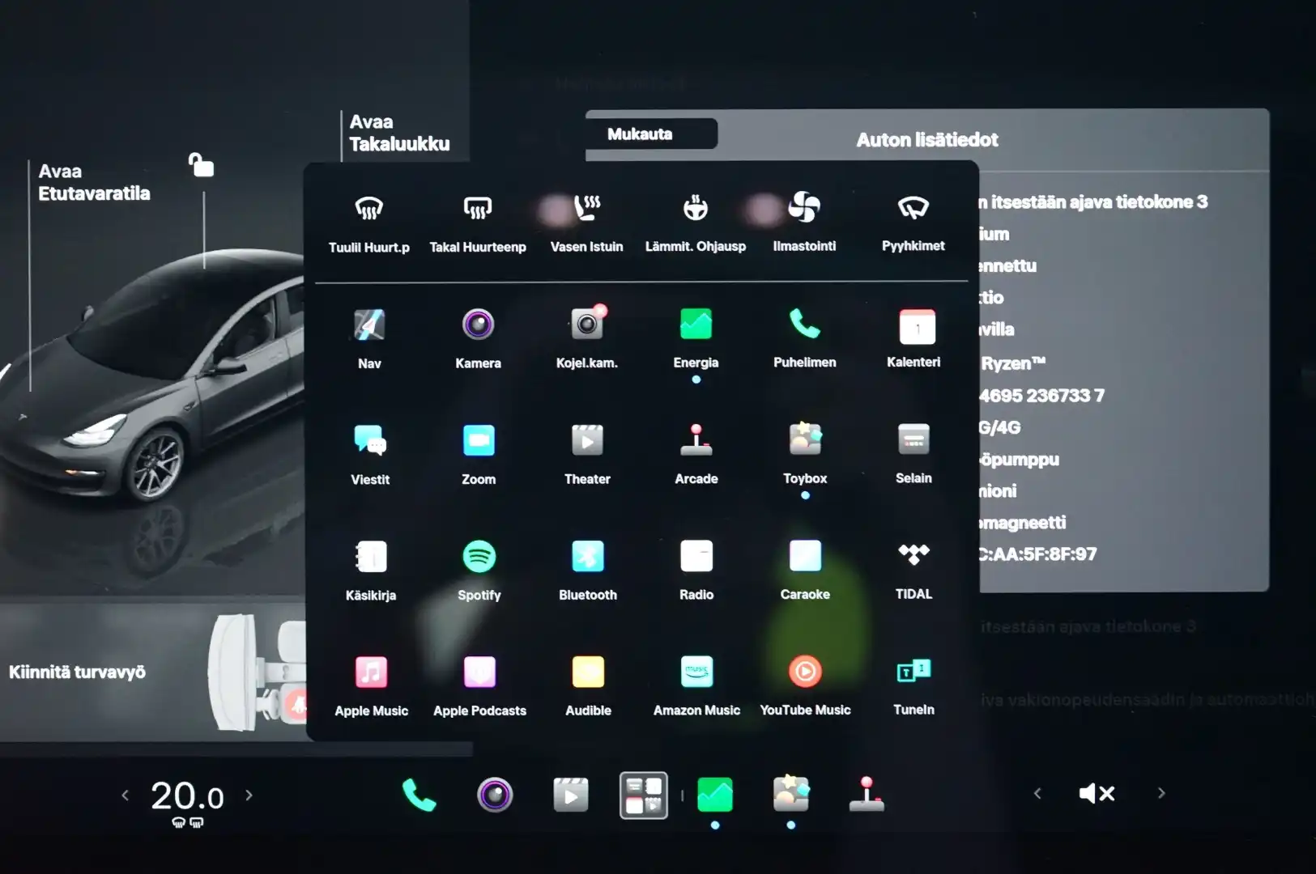Decrease cabin temperature with left arrow
Viewport: 1316px width, 874px height.
tap(125, 796)
